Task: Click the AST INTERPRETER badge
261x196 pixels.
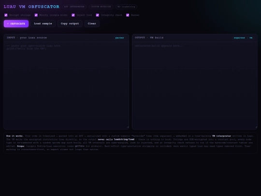Action: [74, 7]
